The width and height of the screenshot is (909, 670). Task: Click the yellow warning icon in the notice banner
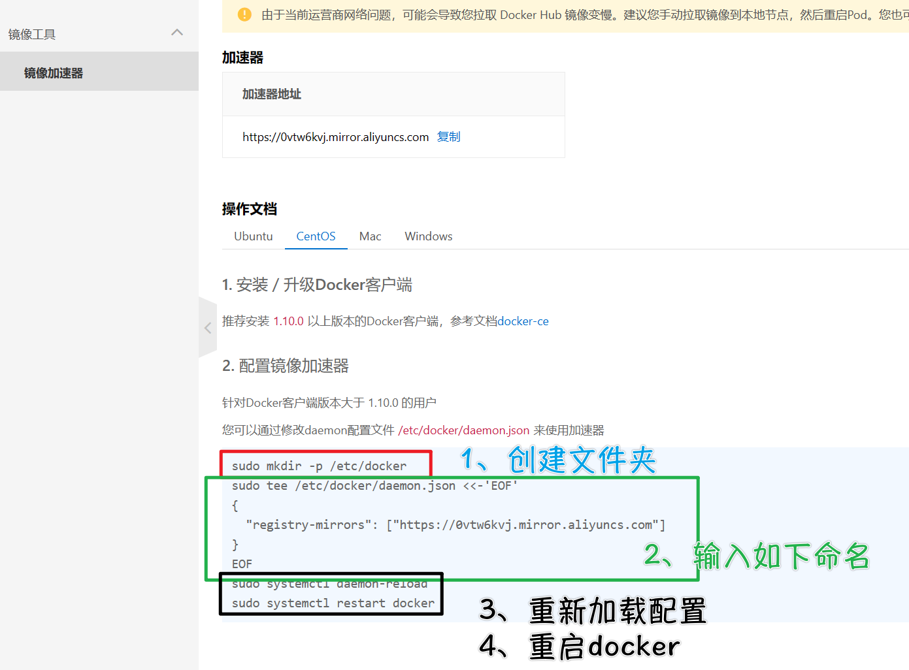[x=244, y=14]
